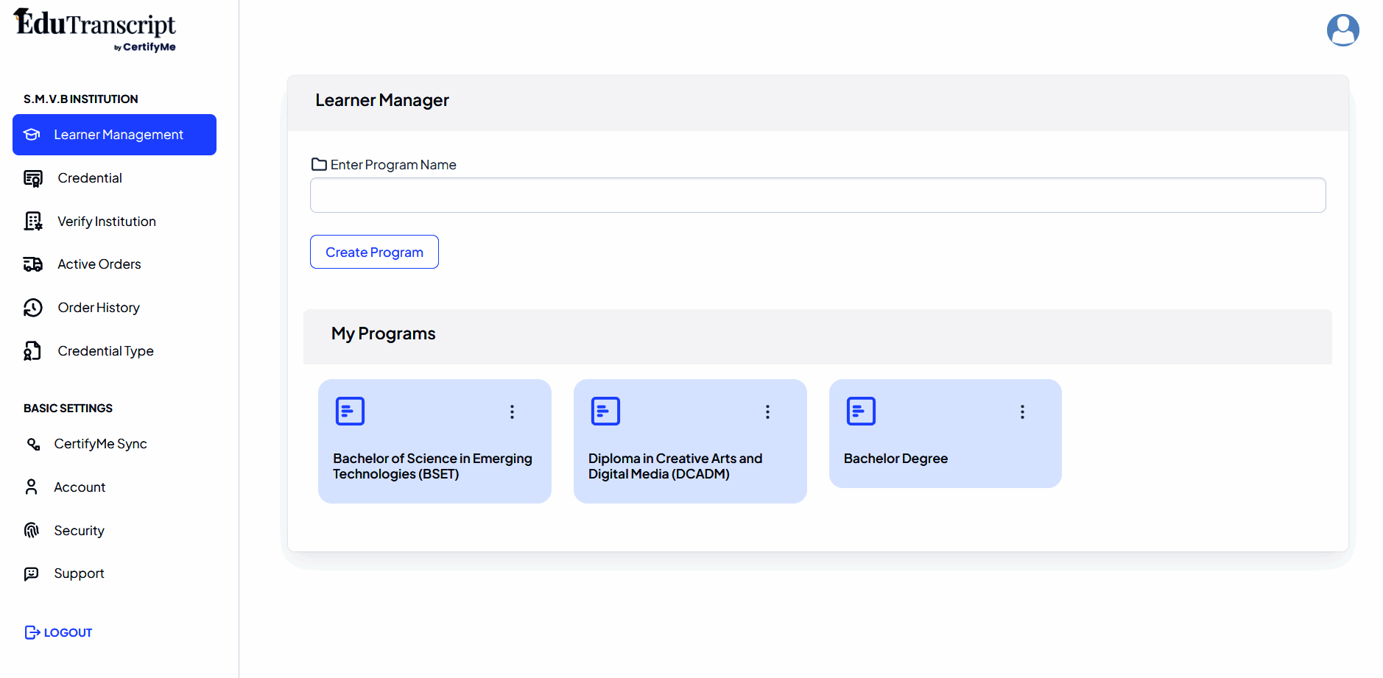Image resolution: width=1383 pixels, height=678 pixels.
Task: Select the Learner Management graduation cap icon
Action: pyautogui.click(x=32, y=135)
